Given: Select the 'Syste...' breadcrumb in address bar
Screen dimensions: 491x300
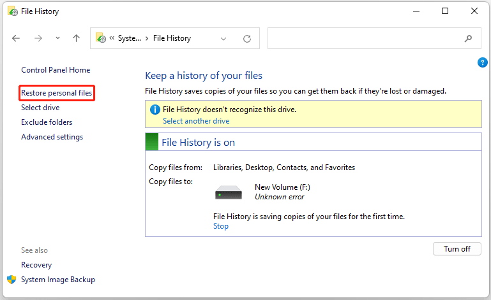Looking at the screenshot, I should [x=130, y=38].
